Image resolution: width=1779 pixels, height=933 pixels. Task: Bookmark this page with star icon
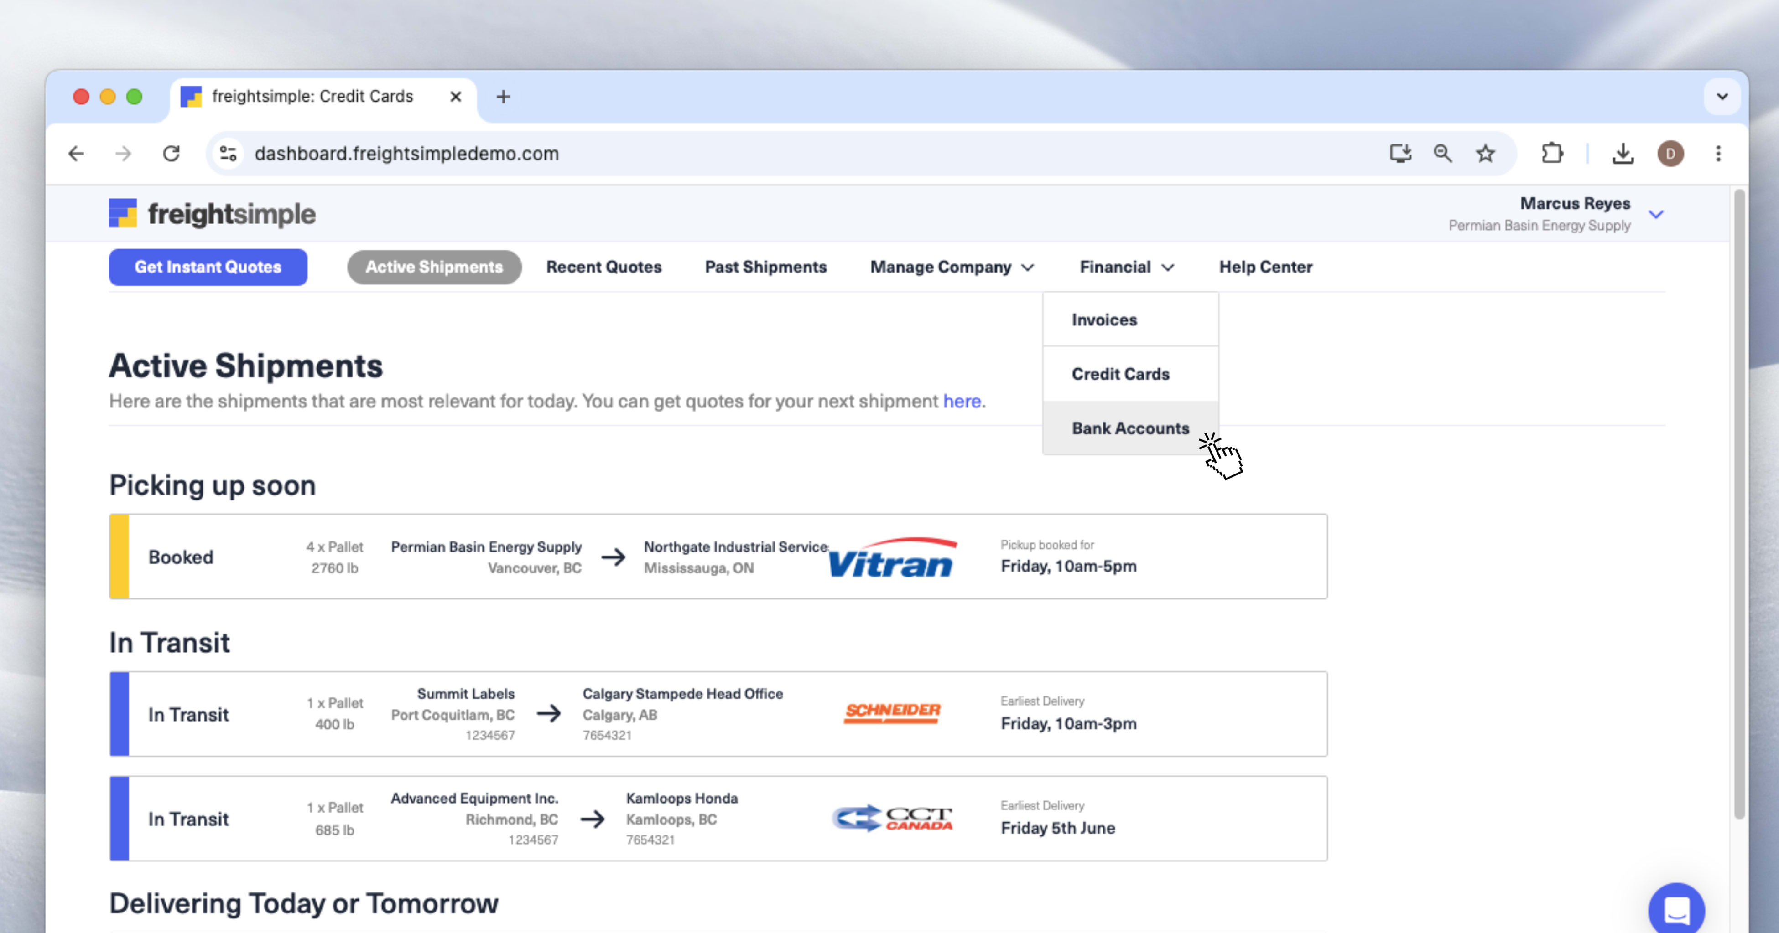[1486, 153]
